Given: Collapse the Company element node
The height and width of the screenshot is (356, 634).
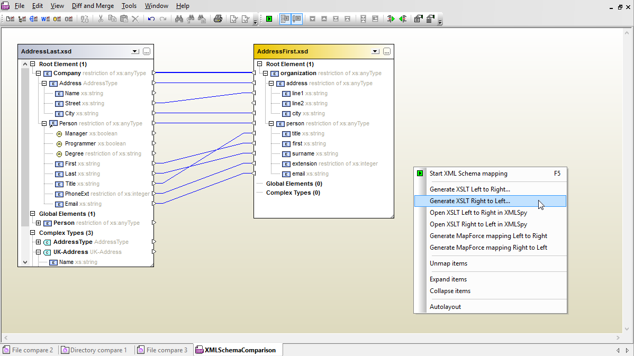Looking at the screenshot, I should [x=39, y=73].
